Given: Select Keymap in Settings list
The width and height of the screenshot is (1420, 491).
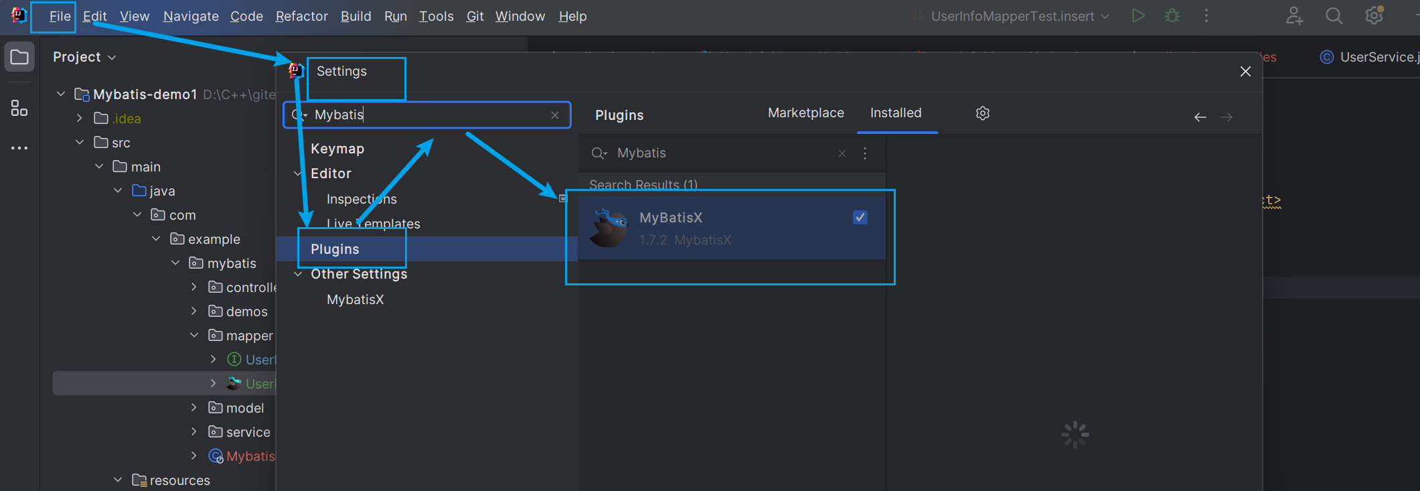Looking at the screenshot, I should click(337, 149).
